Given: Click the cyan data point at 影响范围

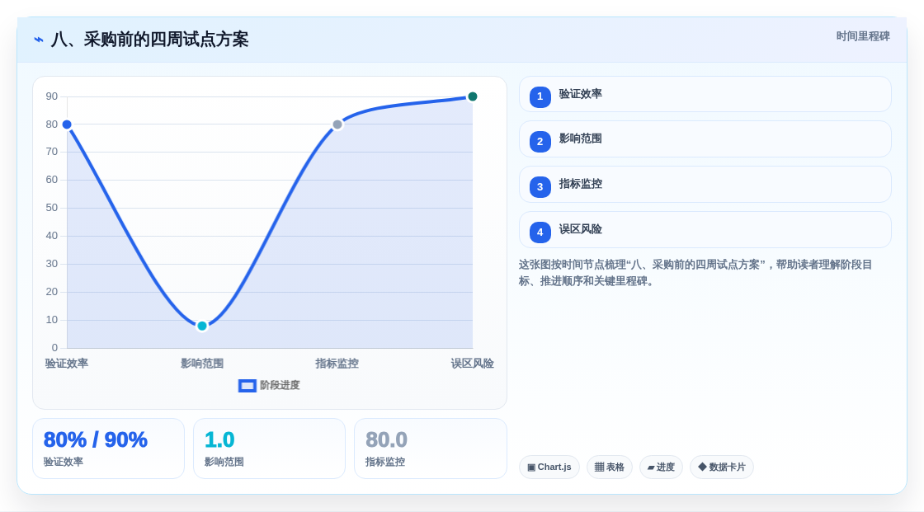Looking at the screenshot, I should pos(202,326).
